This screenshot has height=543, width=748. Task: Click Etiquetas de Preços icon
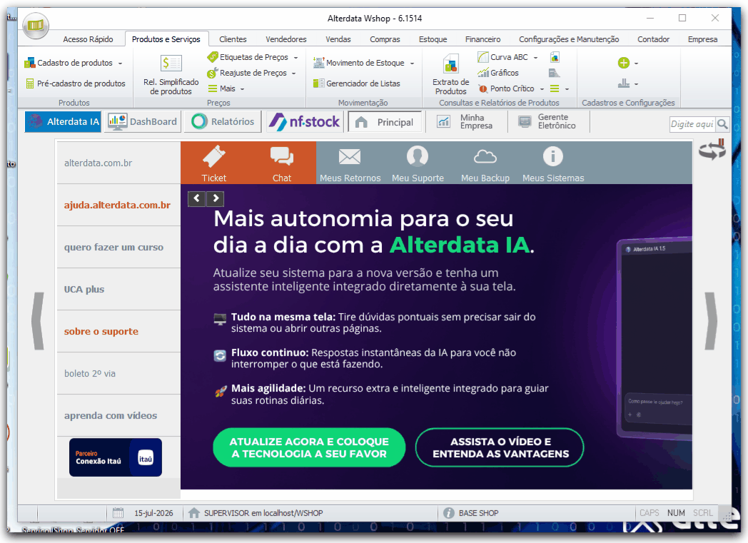212,57
